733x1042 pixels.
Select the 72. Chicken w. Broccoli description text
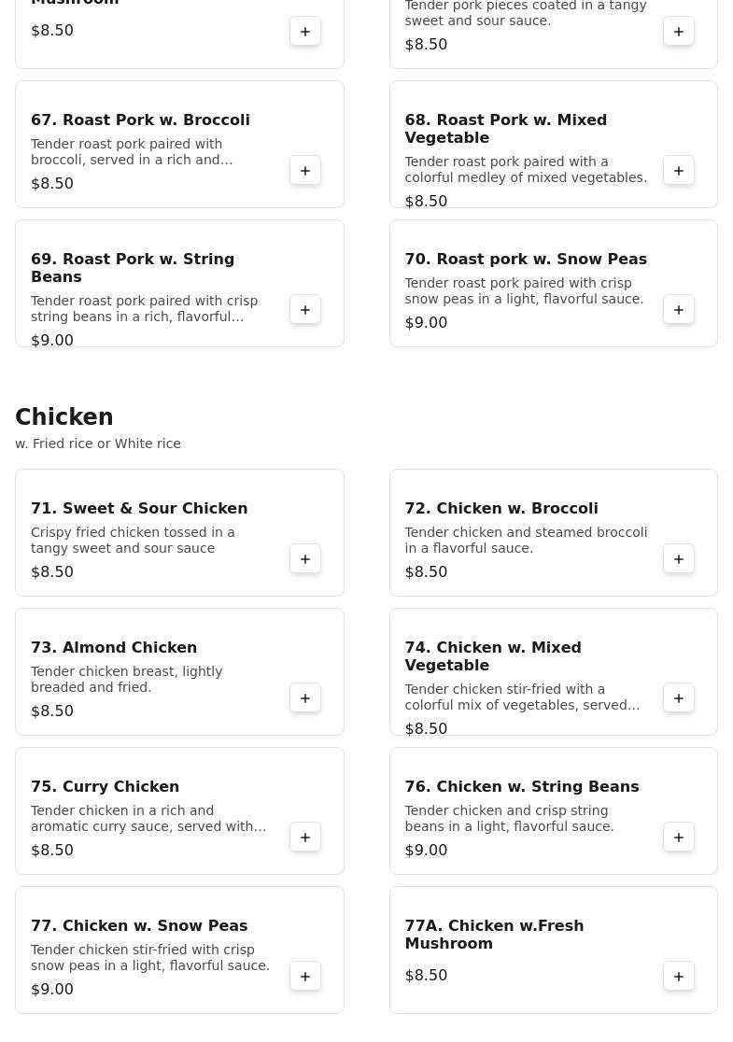click(x=526, y=541)
